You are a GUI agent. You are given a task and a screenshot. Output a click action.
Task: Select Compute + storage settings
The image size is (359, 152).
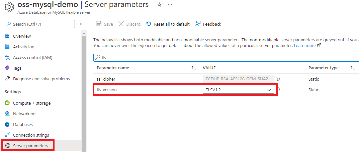coord(31,103)
